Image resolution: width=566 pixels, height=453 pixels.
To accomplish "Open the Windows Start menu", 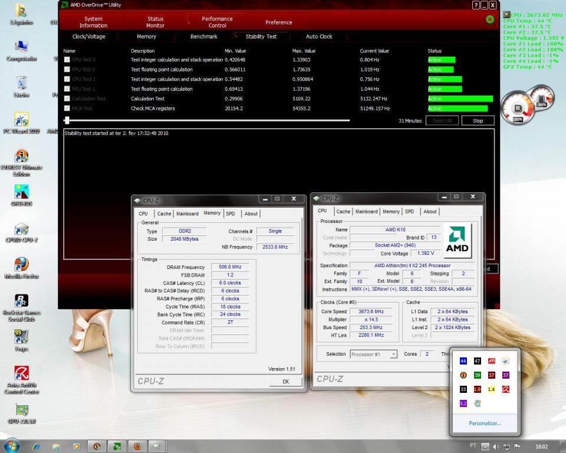I will point(11,446).
